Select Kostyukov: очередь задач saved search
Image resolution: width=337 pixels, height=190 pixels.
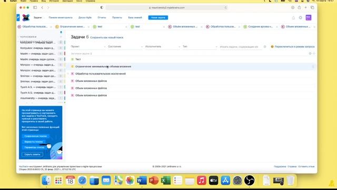coord(38,48)
